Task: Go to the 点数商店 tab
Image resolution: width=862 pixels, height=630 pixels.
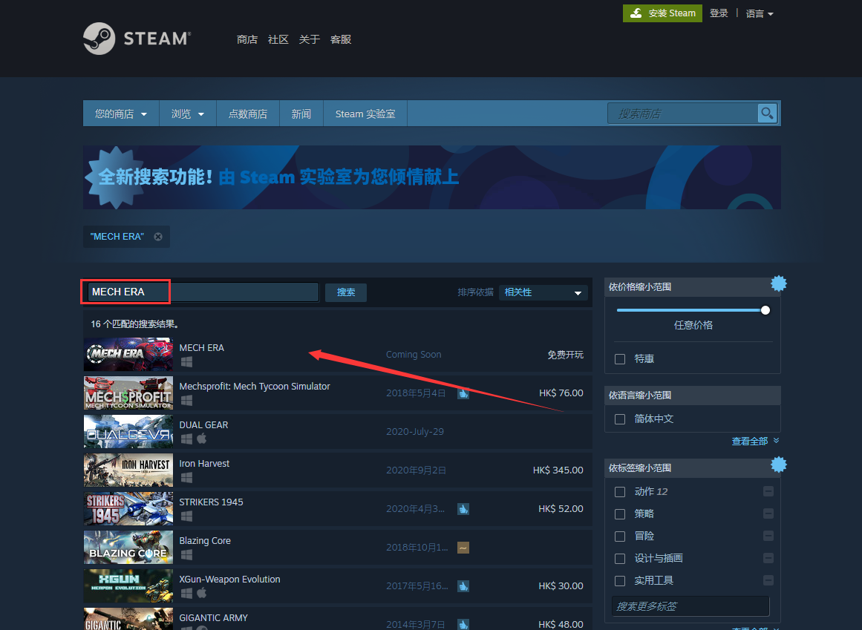Action: [248, 114]
